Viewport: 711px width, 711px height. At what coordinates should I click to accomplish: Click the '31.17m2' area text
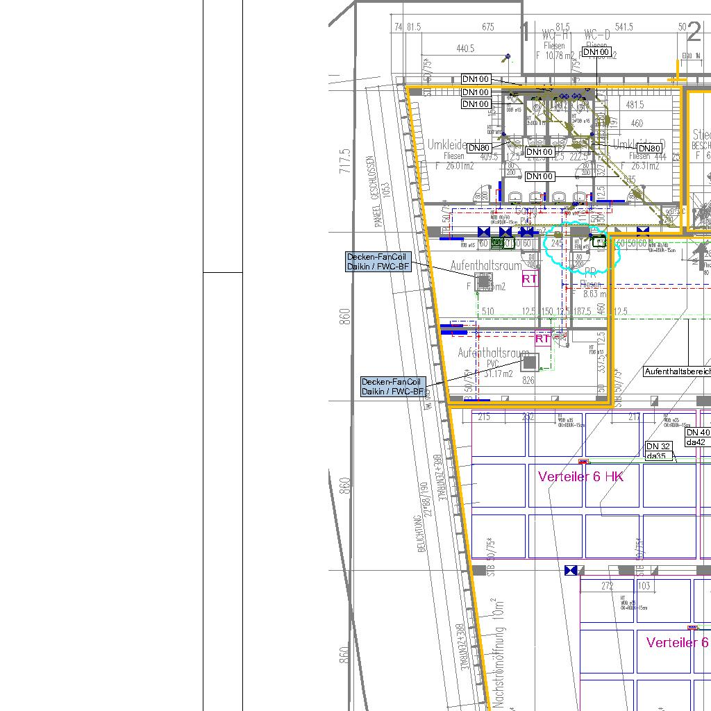coord(499,374)
